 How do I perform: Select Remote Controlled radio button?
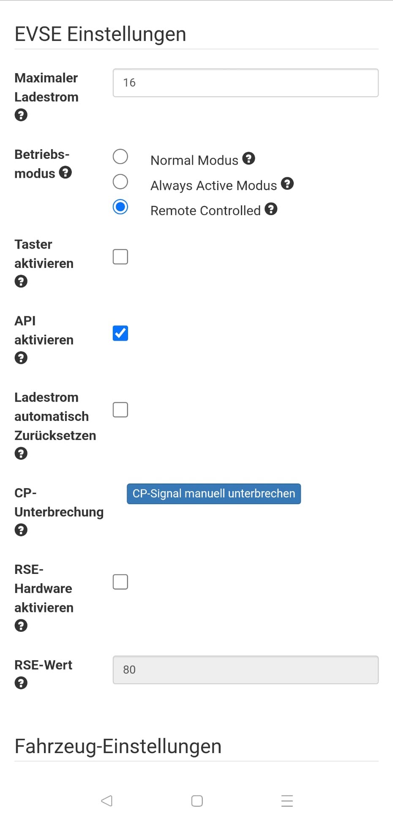click(x=120, y=207)
